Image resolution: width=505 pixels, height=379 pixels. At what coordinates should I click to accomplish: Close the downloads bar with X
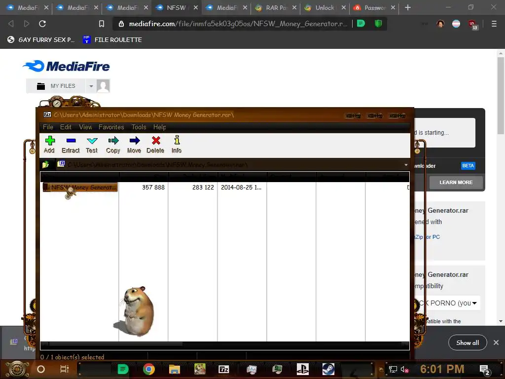(496, 342)
